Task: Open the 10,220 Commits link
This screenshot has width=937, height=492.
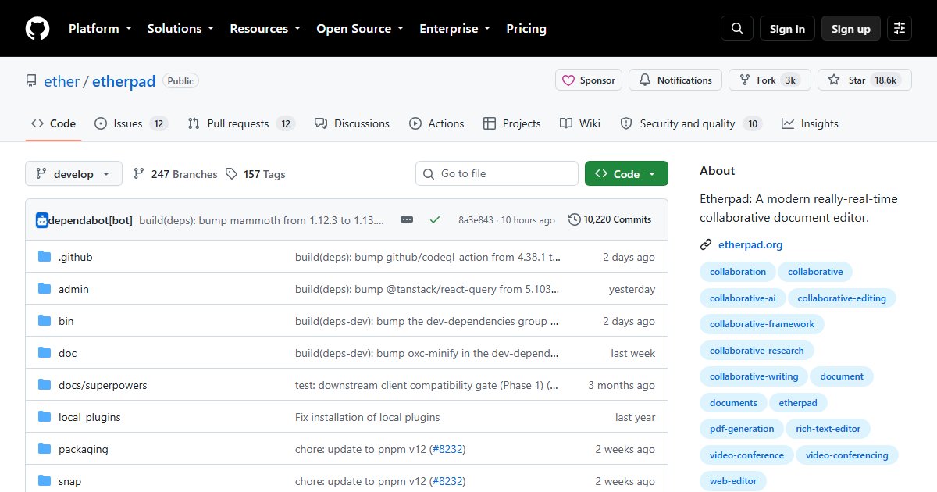Action: point(610,219)
